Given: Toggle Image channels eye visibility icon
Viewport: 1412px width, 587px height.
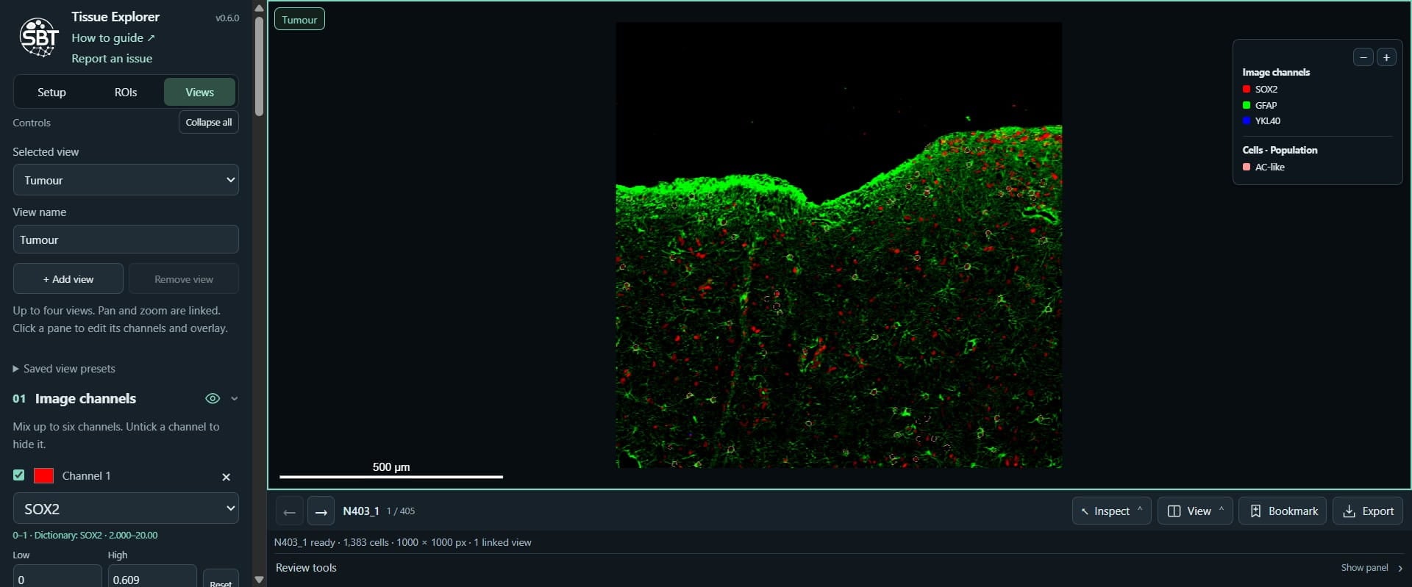Looking at the screenshot, I should [x=213, y=398].
